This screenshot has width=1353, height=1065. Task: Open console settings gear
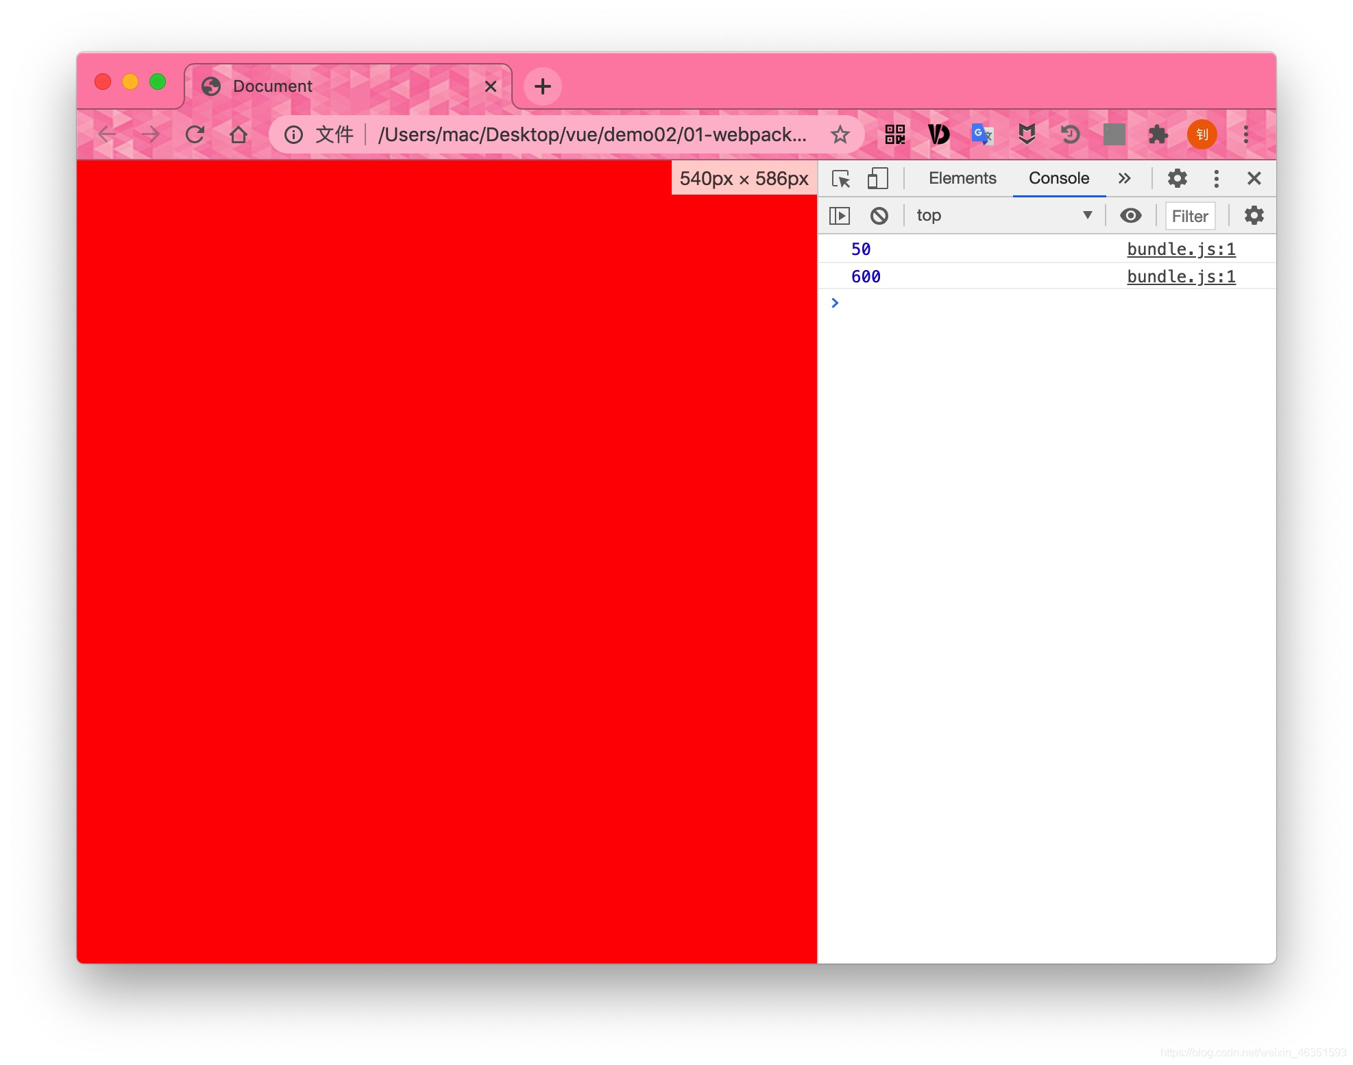tap(1254, 216)
